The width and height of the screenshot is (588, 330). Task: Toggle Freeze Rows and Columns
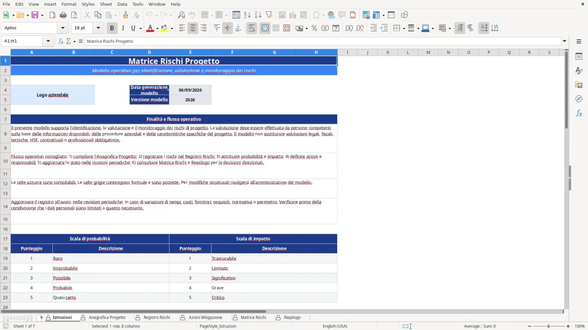pyautogui.click(x=376, y=15)
